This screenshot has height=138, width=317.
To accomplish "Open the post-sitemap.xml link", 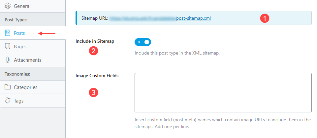I will coord(193,18).
